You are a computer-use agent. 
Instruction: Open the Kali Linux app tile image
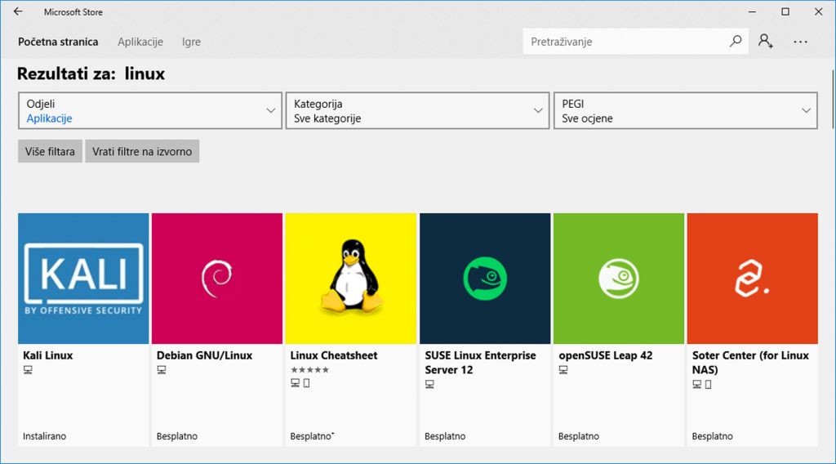point(83,279)
